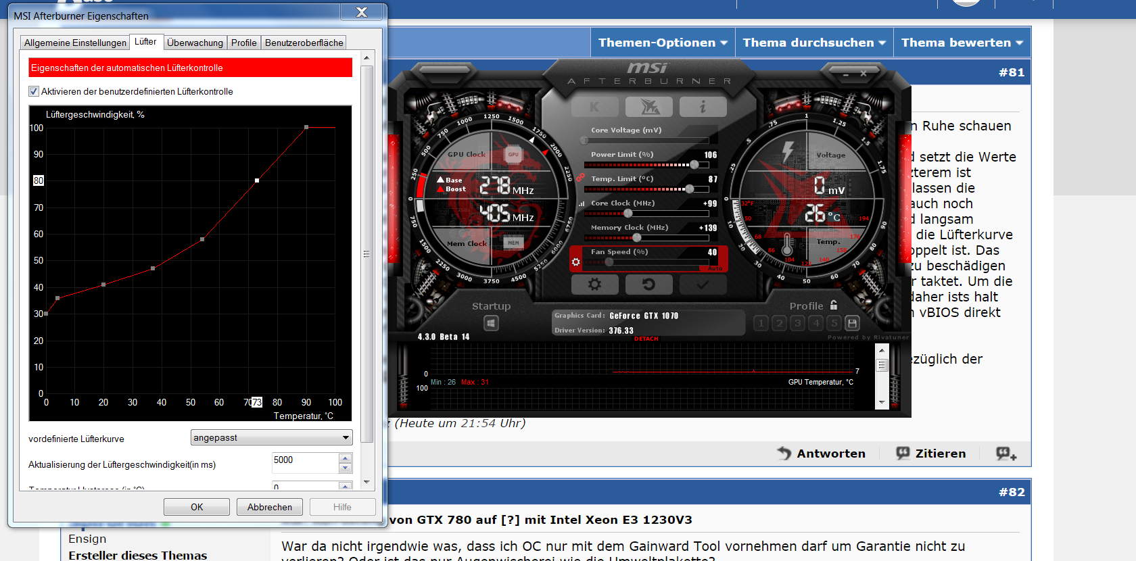Open post number #82 link
Viewport: 1136px width, 561px height.
(x=1012, y=492)
